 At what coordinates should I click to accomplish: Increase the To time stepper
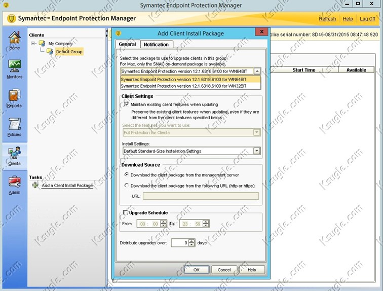(206, 222)
